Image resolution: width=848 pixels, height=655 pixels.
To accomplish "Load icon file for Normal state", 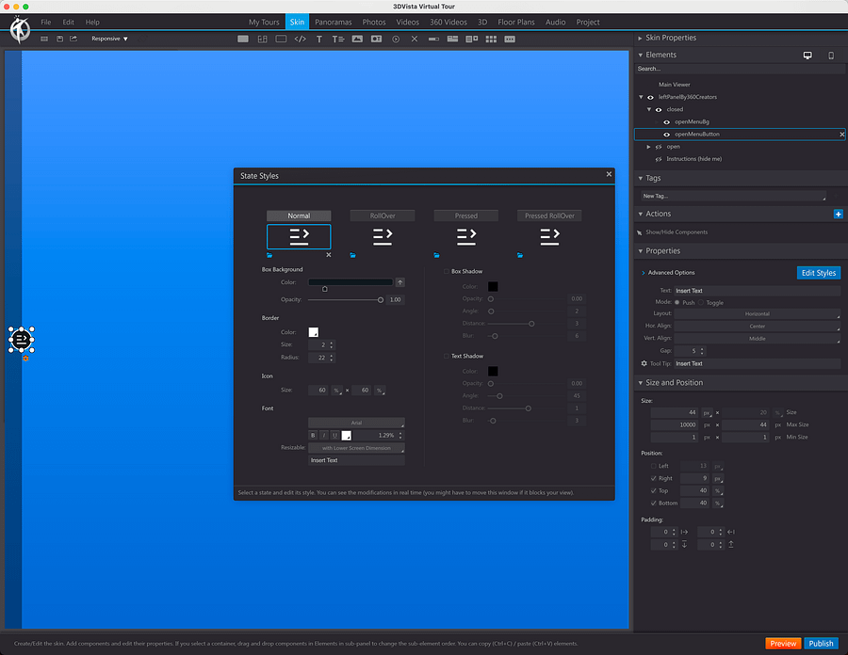I will (269, 255).
